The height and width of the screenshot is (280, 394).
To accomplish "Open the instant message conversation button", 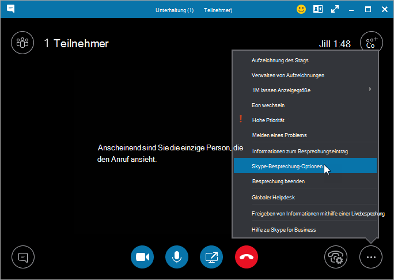I will 23,257.
